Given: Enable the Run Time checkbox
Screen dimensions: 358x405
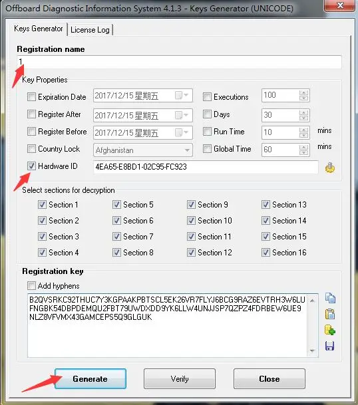Looking at the screenshot, I should pos(207,131).
